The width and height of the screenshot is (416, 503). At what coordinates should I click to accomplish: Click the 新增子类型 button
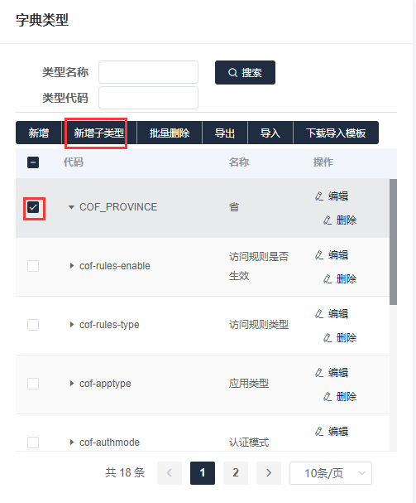pyautogui.click(x=99, y=133)
